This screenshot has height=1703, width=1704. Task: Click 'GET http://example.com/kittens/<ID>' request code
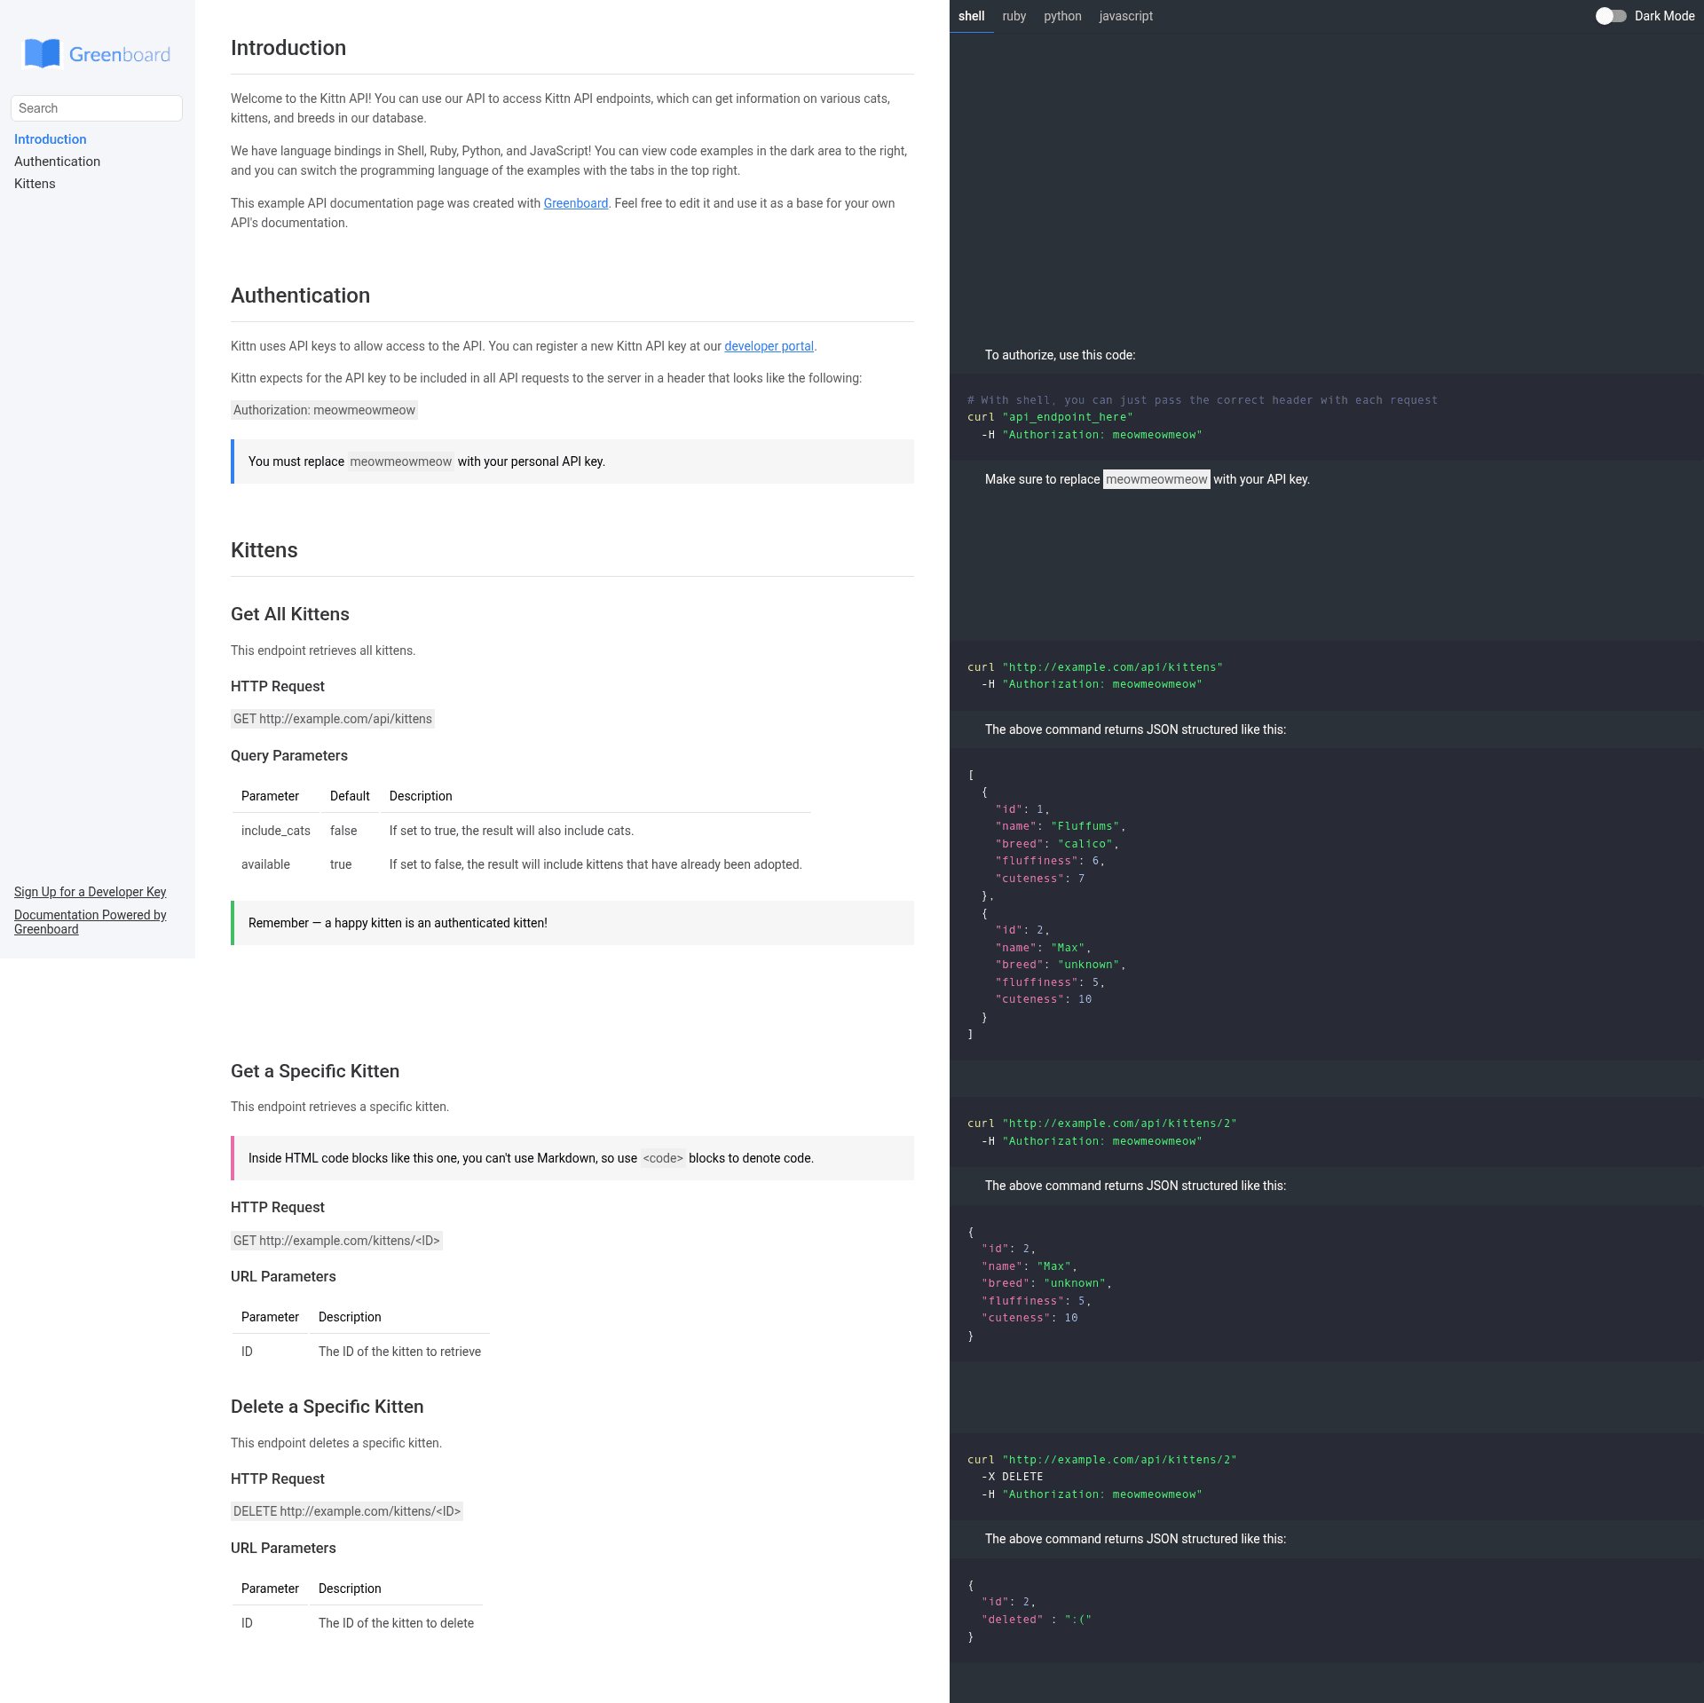[336, 1241]
